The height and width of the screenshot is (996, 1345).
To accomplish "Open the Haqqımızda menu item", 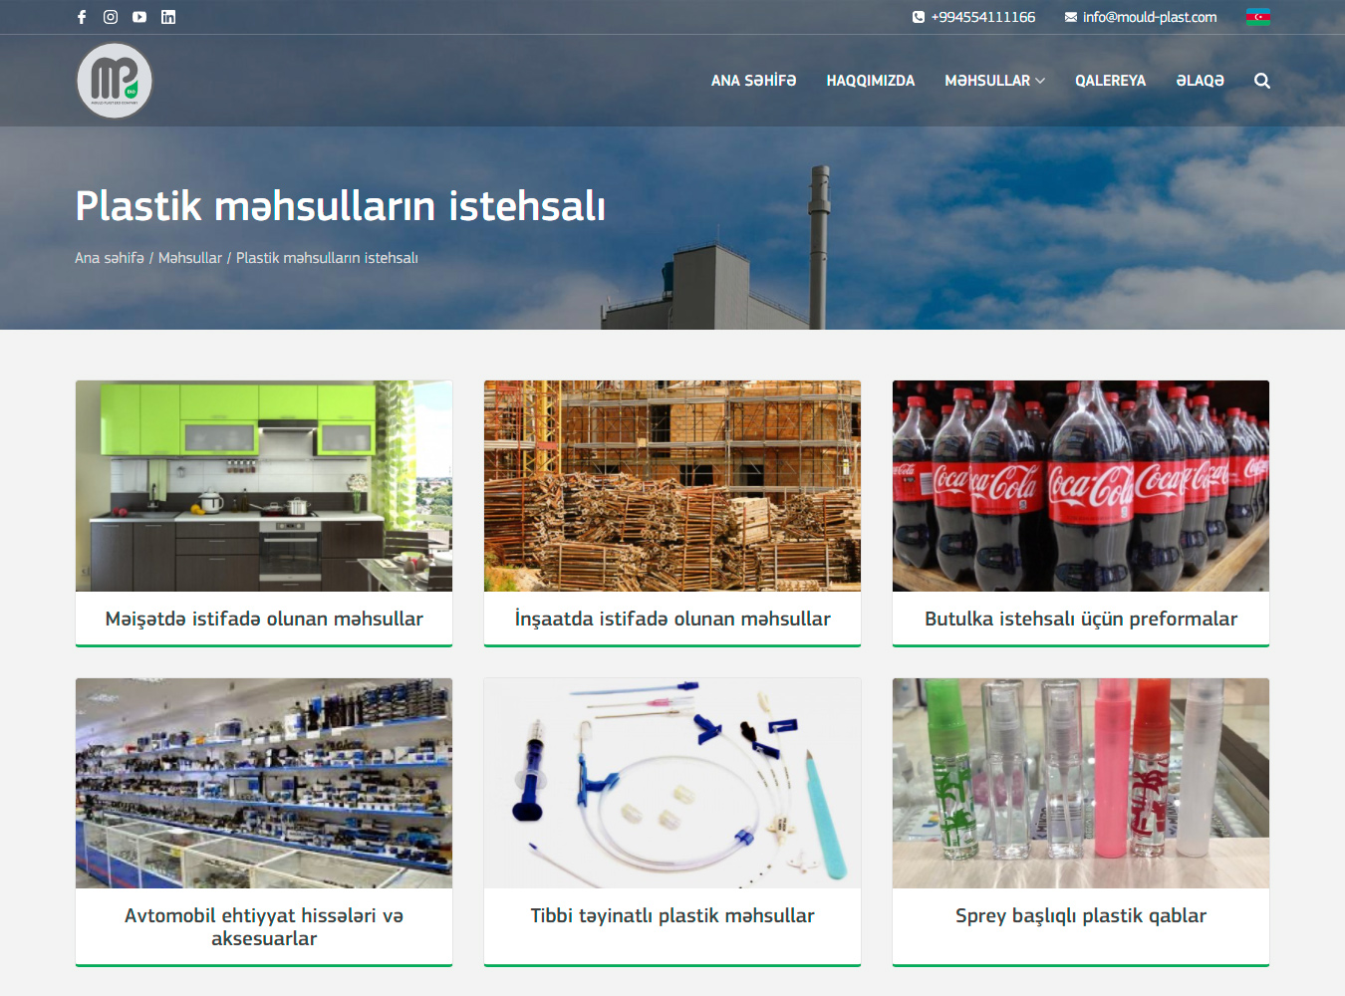I will [x=870, y=81].
